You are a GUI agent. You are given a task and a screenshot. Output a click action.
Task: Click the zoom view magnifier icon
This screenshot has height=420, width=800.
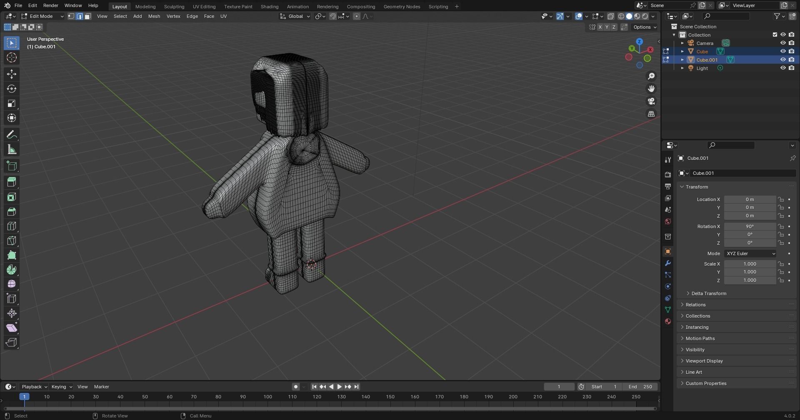[651, 76]
